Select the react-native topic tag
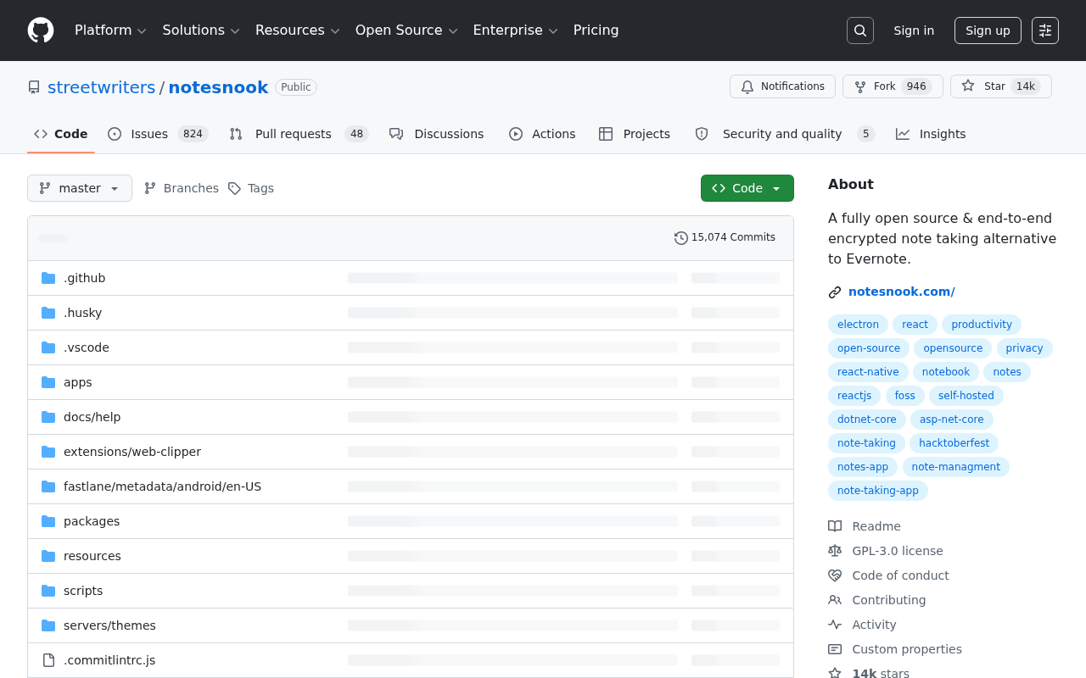This screenshot has width=1086, height=678. pos(868,372)
